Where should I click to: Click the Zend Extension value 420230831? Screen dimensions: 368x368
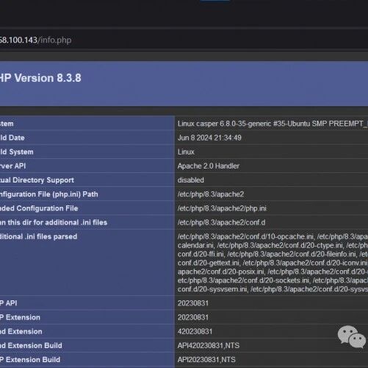coord(195,332)
